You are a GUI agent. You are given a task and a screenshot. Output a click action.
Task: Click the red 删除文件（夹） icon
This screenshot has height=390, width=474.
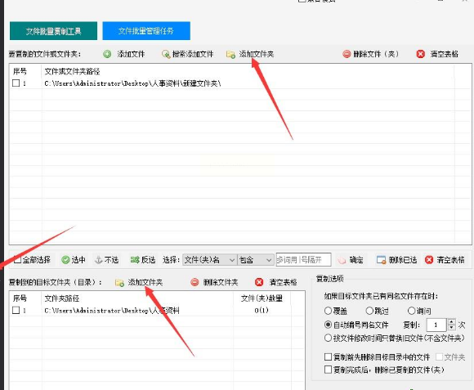[347, 54]
